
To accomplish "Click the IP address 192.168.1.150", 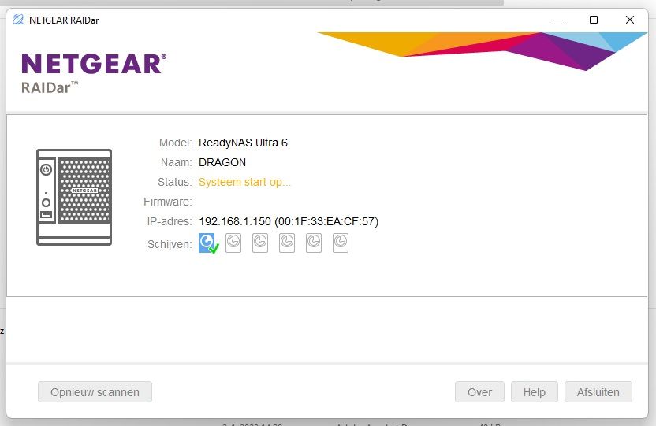I will point(235,221).
